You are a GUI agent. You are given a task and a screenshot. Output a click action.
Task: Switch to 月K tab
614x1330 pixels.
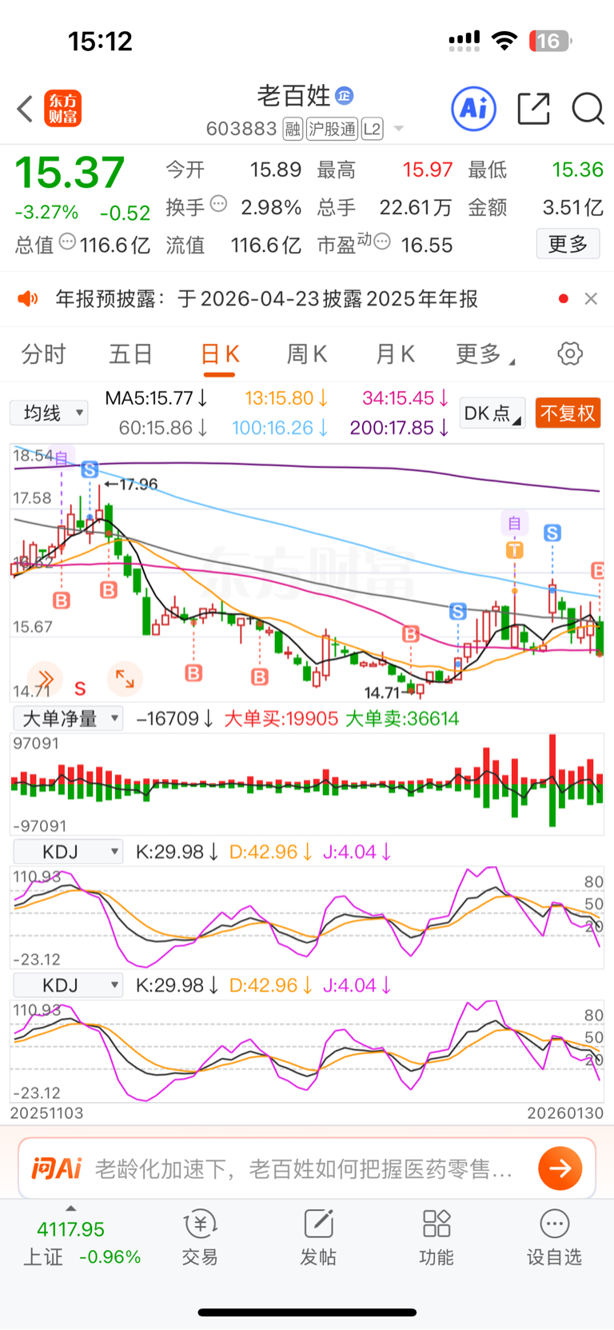(x=395, y=353)
